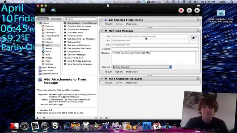The width and height of the screenshot is (237, 133).
Task: Select Mail library category
Action: click(x=48, y=45)
